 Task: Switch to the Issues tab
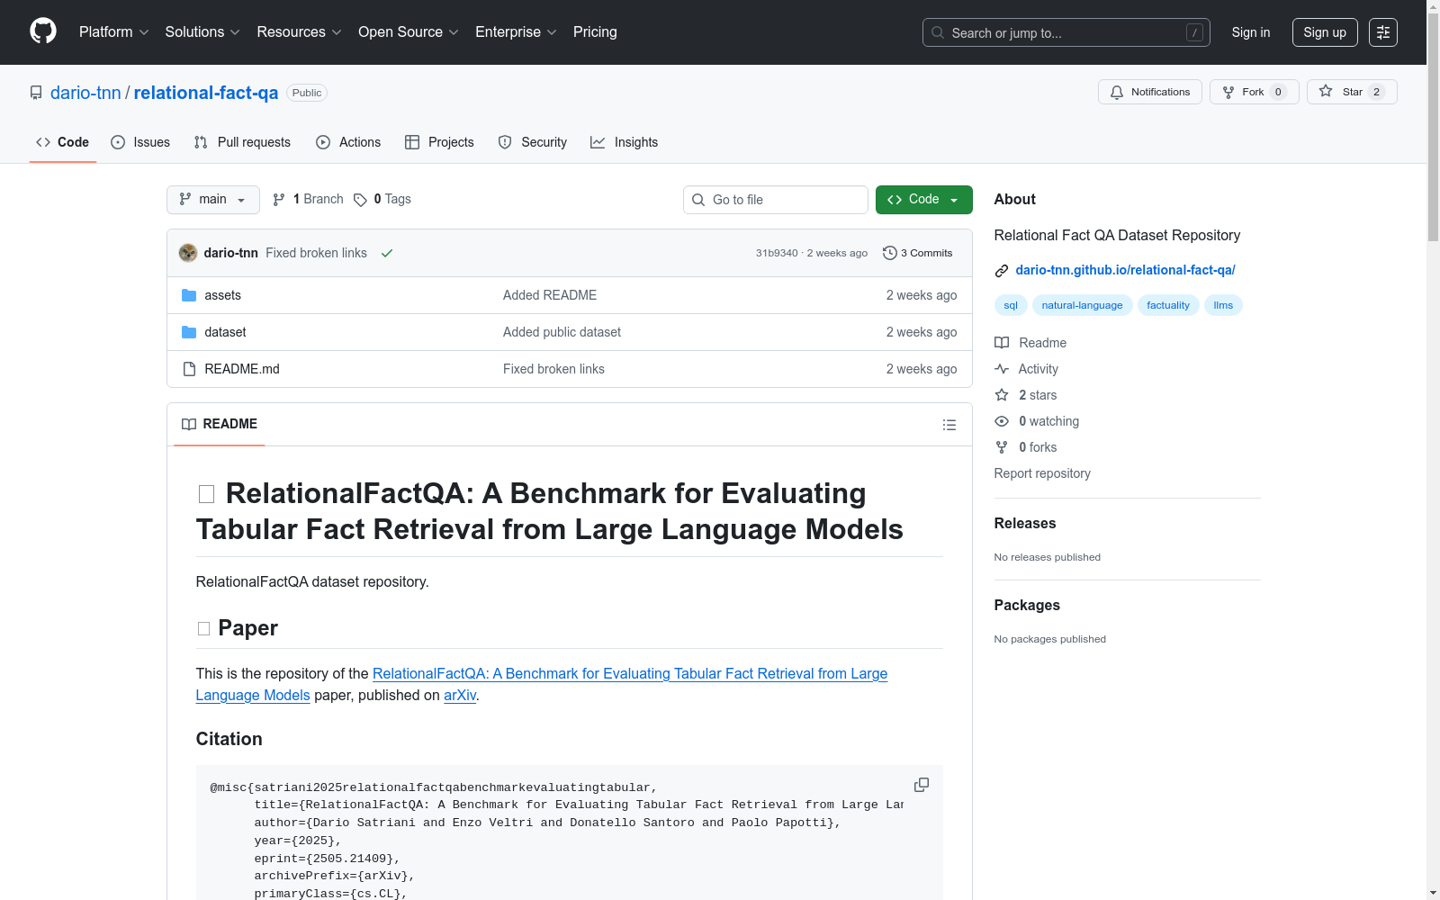click(140, 142)
